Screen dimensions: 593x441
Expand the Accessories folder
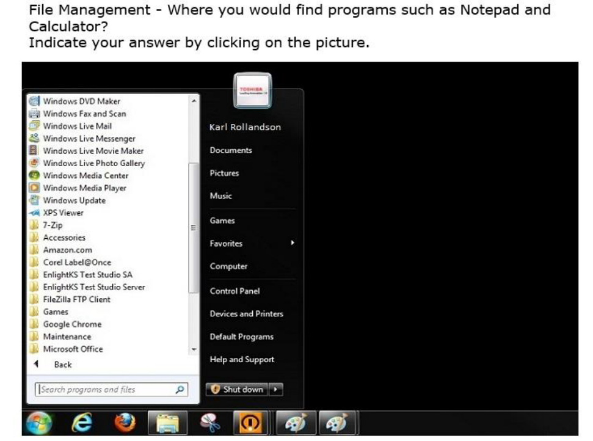click(64, 238)
